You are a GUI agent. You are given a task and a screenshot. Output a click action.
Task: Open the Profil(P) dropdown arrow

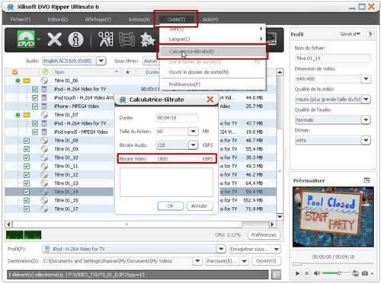point(221,249)
